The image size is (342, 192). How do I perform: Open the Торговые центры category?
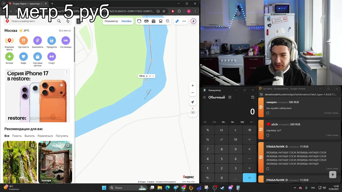pos(38,59)
